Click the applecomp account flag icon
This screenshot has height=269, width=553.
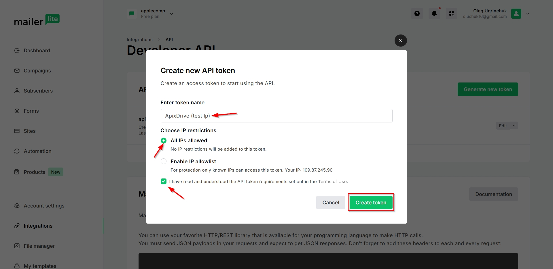click(x=132, y=14)
